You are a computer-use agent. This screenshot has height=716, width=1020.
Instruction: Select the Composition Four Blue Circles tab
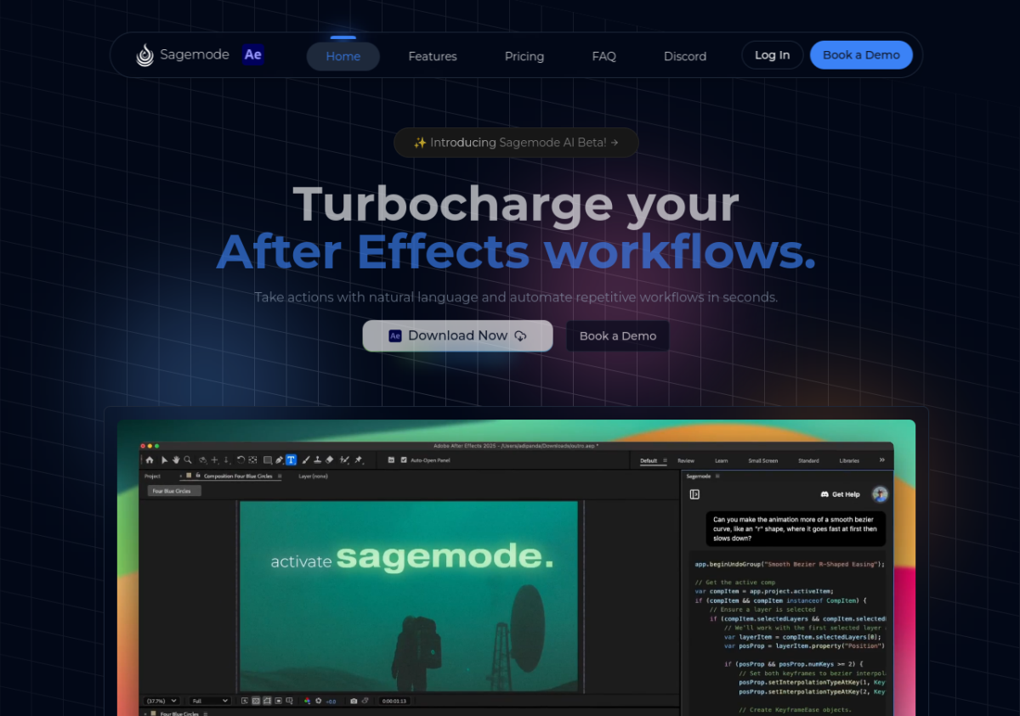point(238,476)
